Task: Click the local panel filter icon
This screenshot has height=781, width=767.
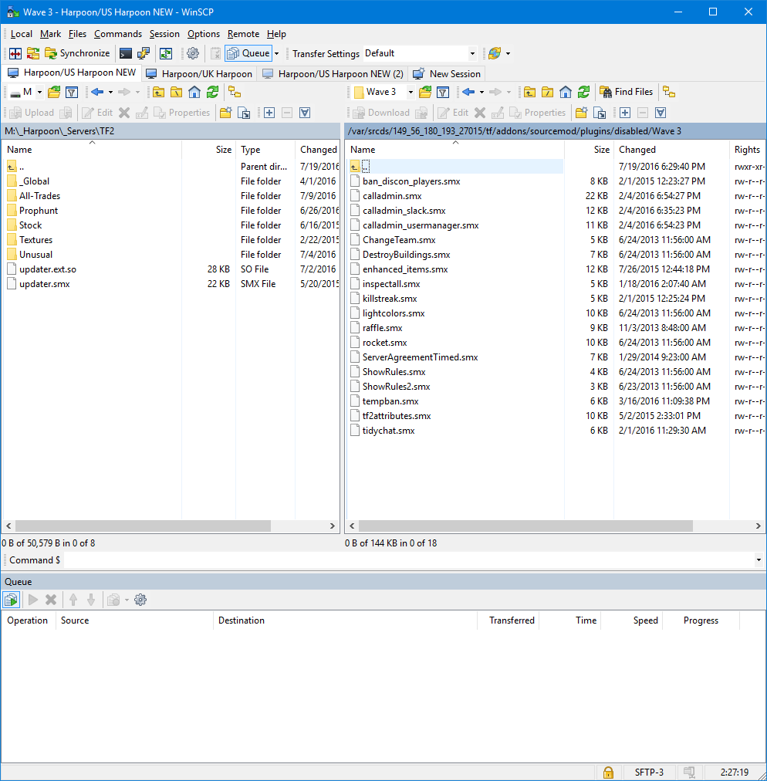Action: coord(72,92)
